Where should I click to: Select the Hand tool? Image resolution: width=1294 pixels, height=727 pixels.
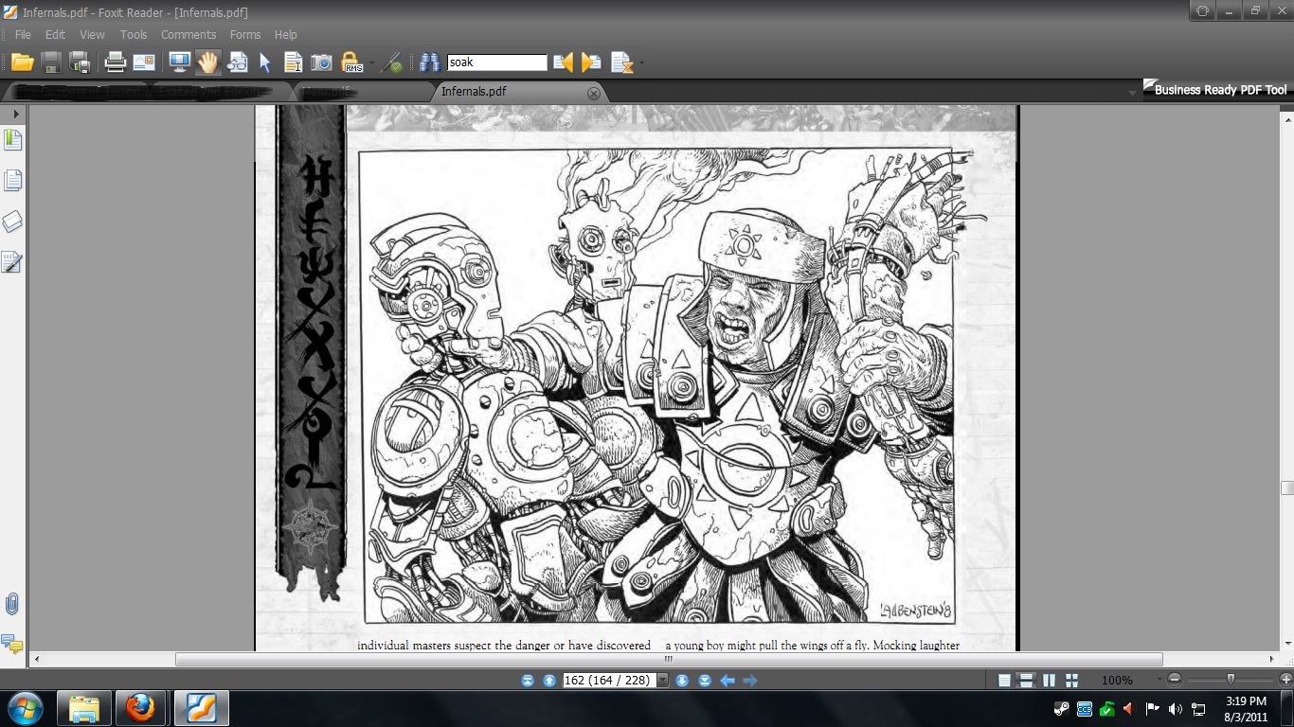207,62
